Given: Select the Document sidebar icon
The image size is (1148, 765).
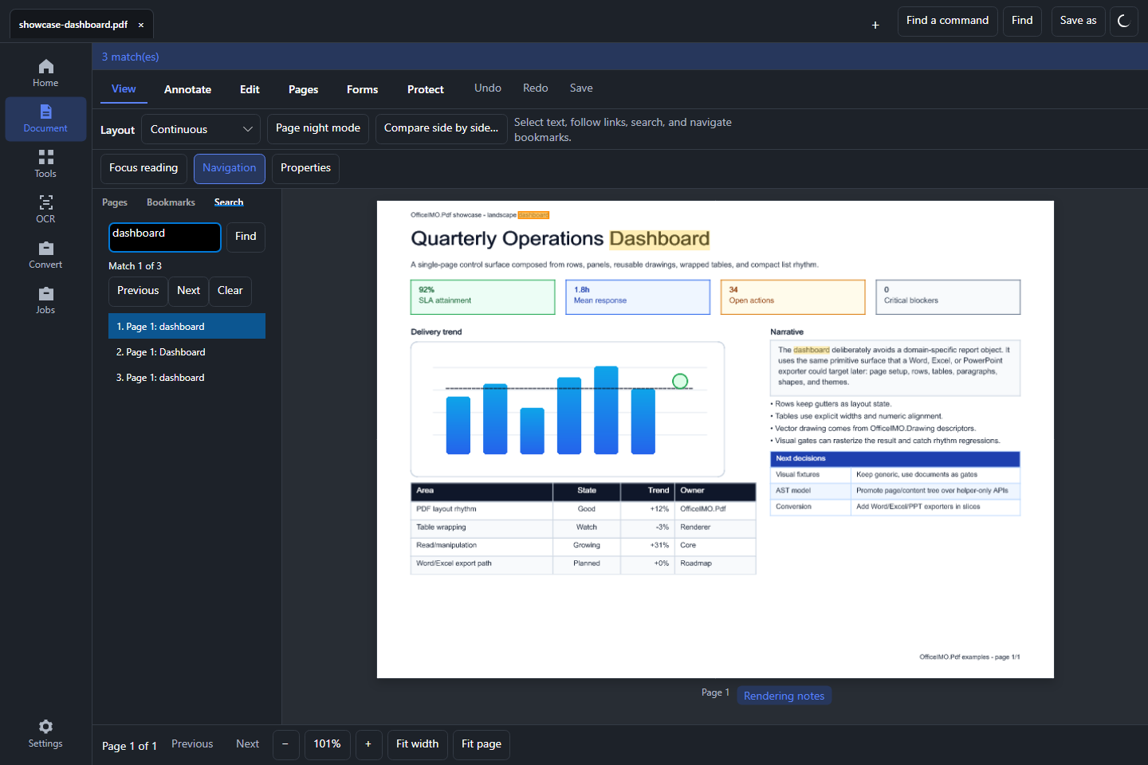Looking at the screenshot, I should (x=45, y=112).
